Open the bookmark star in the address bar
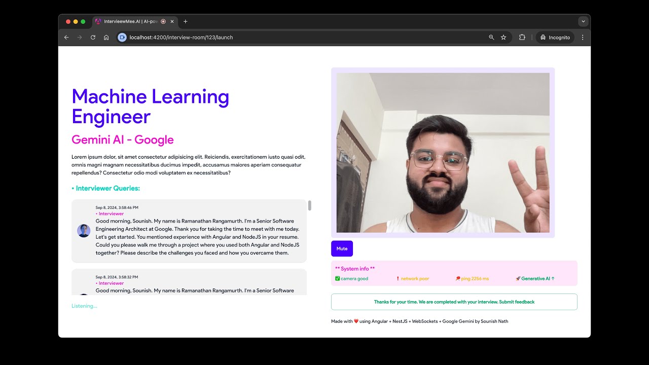 pos(502,37)
